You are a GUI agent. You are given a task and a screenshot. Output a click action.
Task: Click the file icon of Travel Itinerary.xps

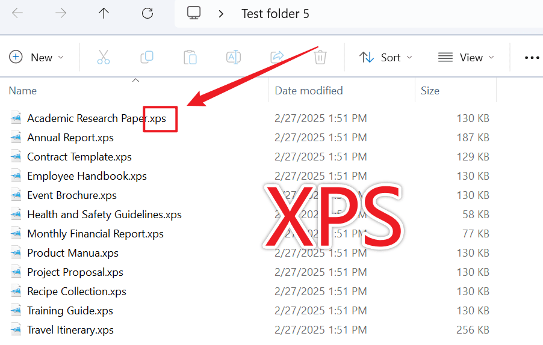point(16,330)
